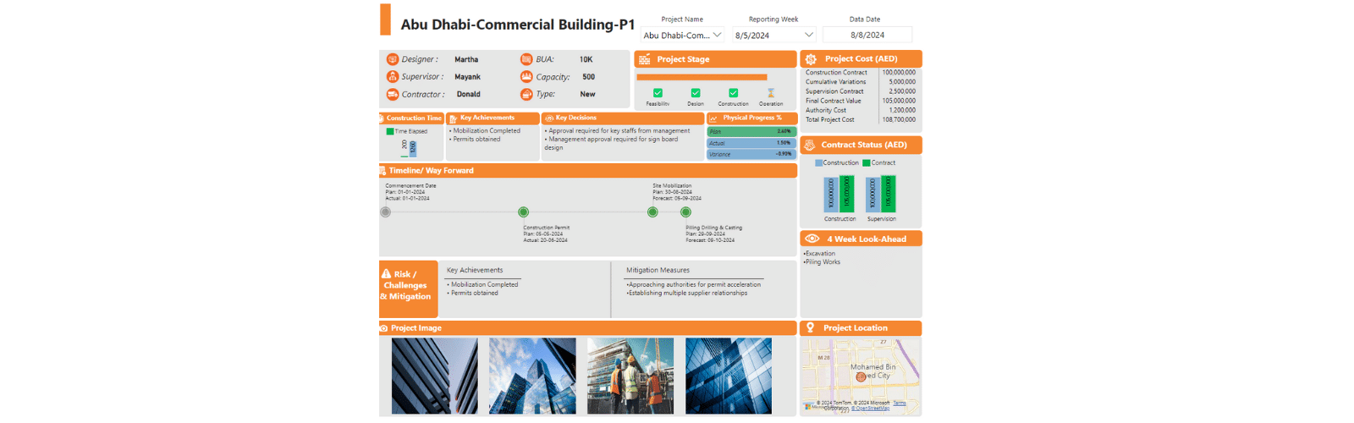Click the Construction blue legend swatch
The image size is (1354, 423).
pos(818,162)
